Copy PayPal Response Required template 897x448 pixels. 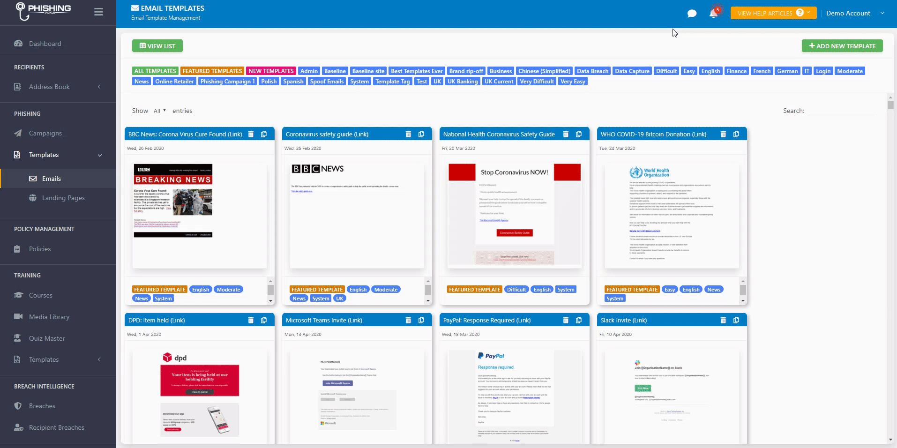(579, 320)
